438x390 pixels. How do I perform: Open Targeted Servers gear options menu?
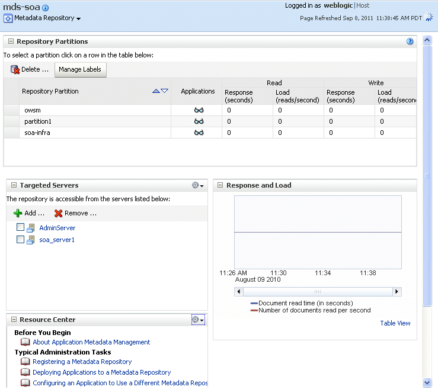click(x=198, y=185)
